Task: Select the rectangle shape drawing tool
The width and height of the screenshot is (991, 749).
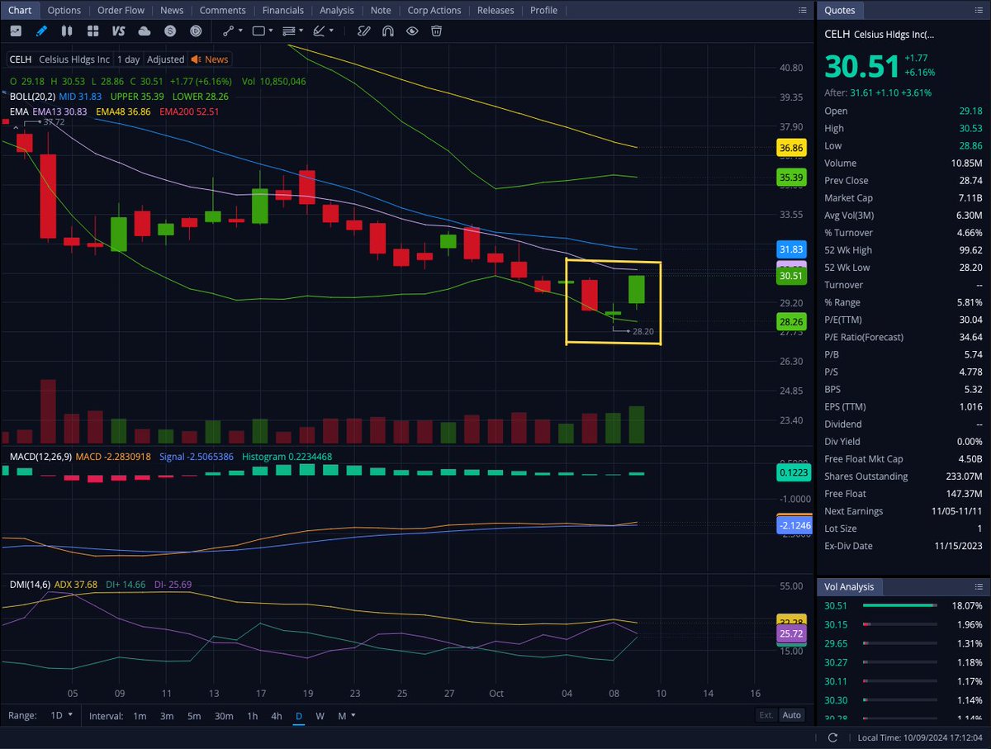Action: [258, 31]
